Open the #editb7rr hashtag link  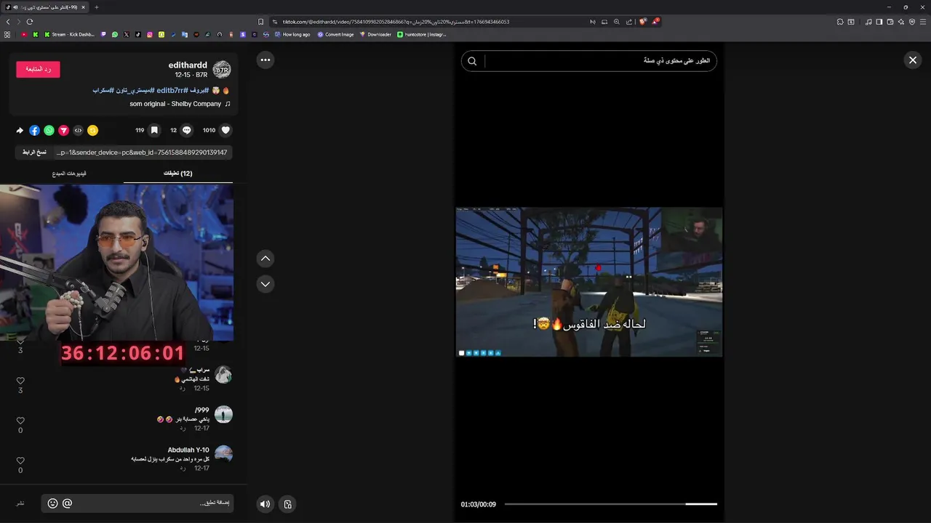click(x=172, y=90)
